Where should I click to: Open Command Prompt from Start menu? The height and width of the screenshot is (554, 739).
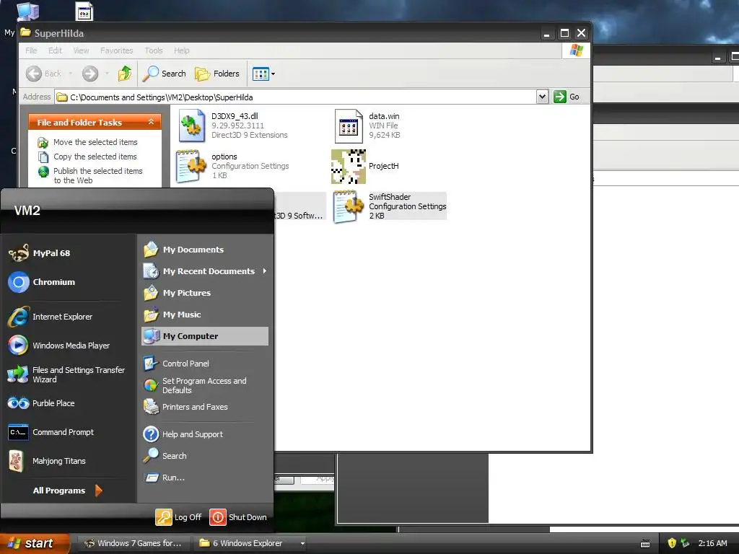[51, 432]
